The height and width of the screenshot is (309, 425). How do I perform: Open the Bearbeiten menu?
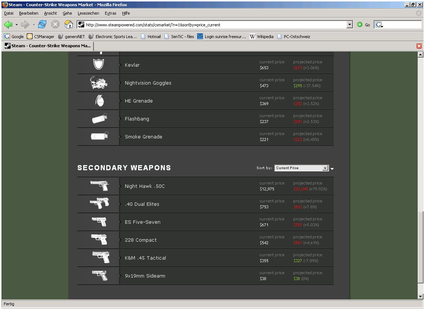pyautogui.click(x=29, y=13)
